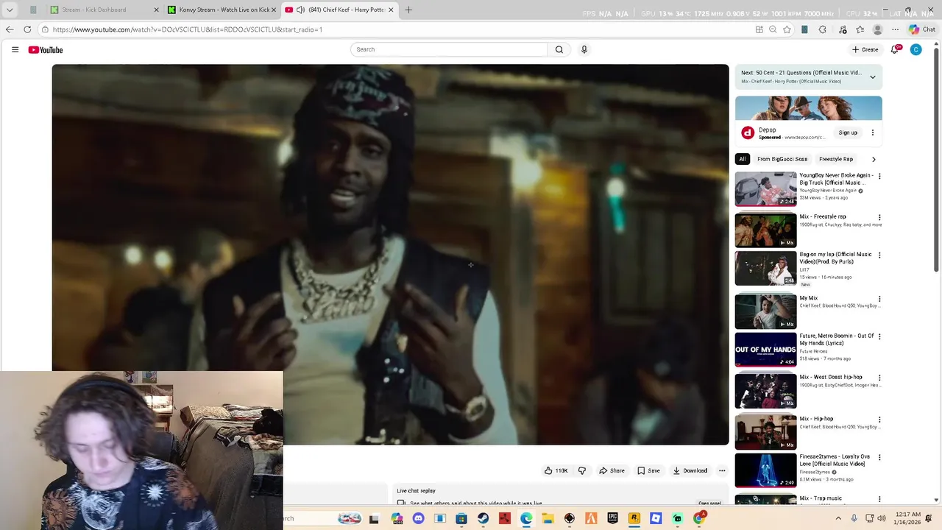
Task: Open browser profile icon in toolbar
Action: [x=877, y=29]
